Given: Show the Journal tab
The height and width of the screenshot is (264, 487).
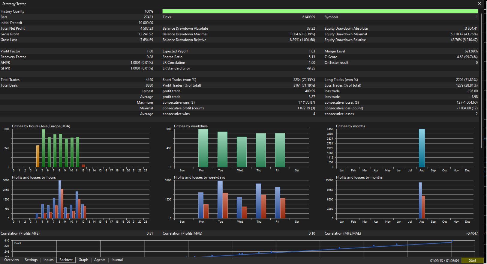Looking at the screenshot, I should tap(117, 260).
